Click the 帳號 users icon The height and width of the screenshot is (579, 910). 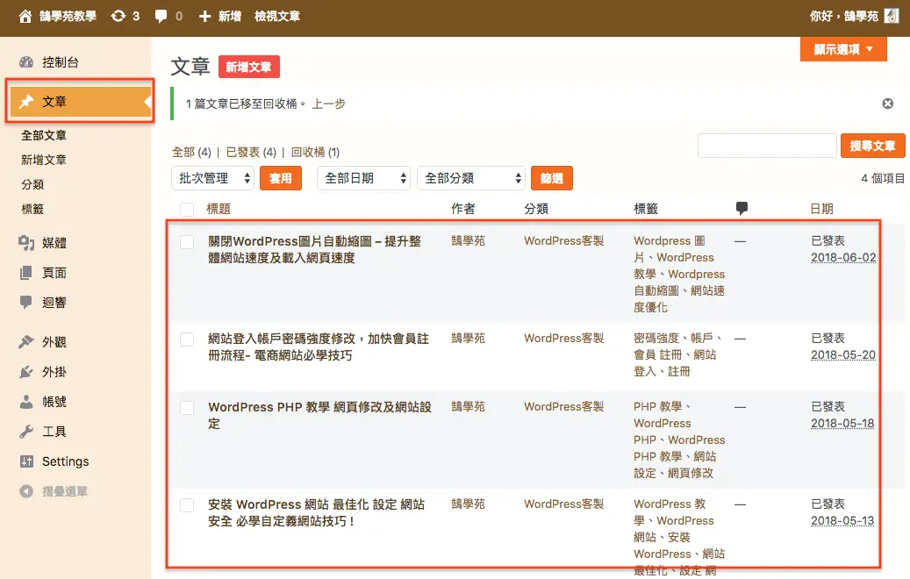coord(26,402)
